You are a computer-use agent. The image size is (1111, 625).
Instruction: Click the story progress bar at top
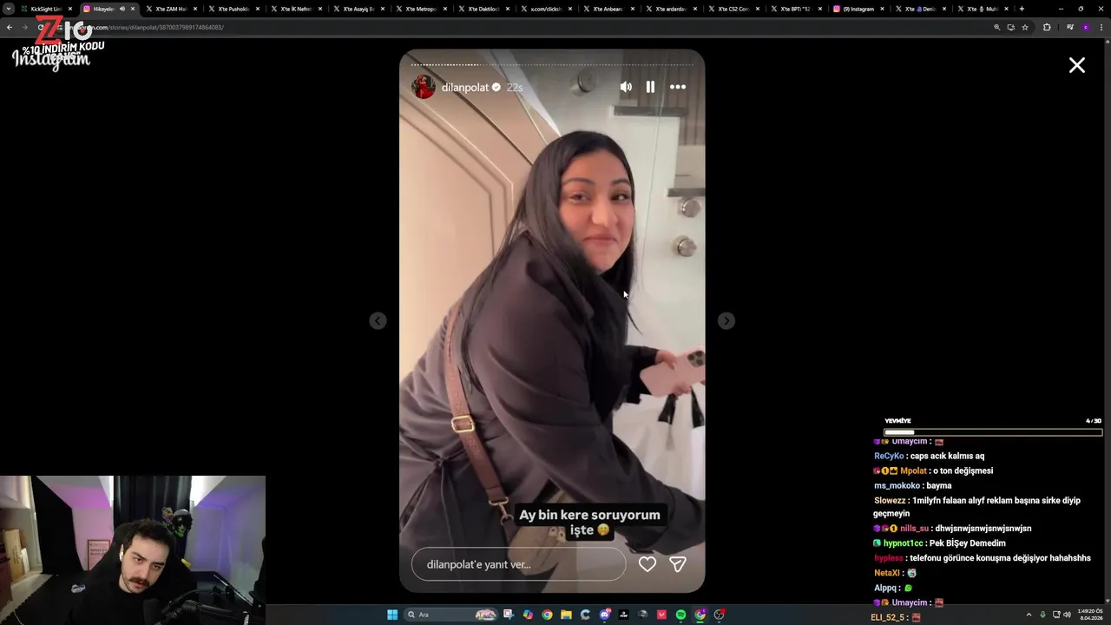pos(552,64)
